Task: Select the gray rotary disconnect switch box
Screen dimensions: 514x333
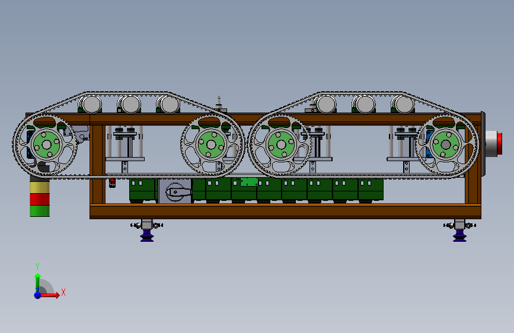Action: (175, 191)
